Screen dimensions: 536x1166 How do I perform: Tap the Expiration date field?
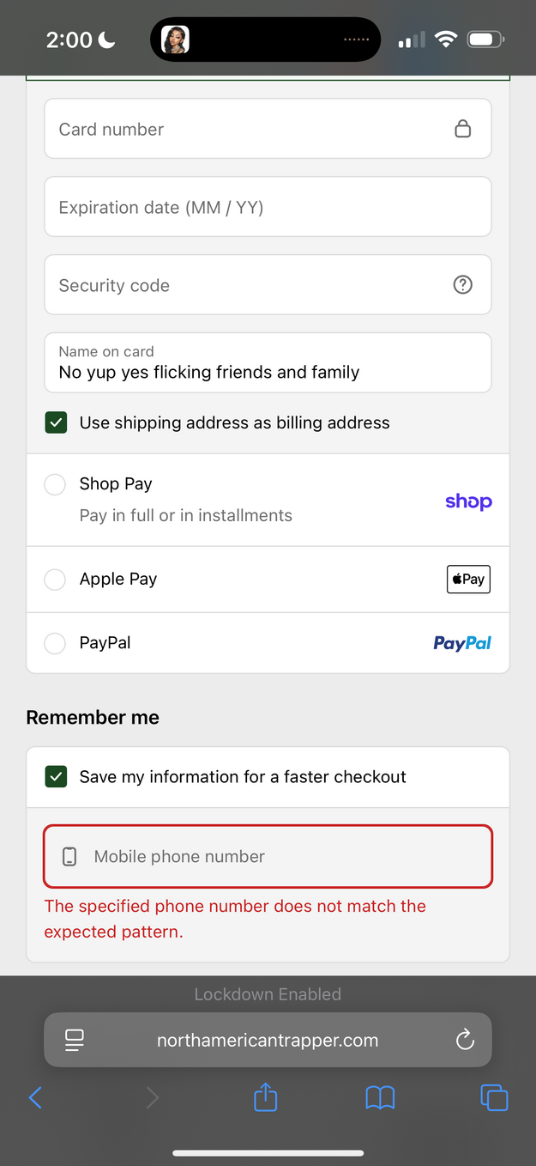pyautogui.click(x=268, y=207)
